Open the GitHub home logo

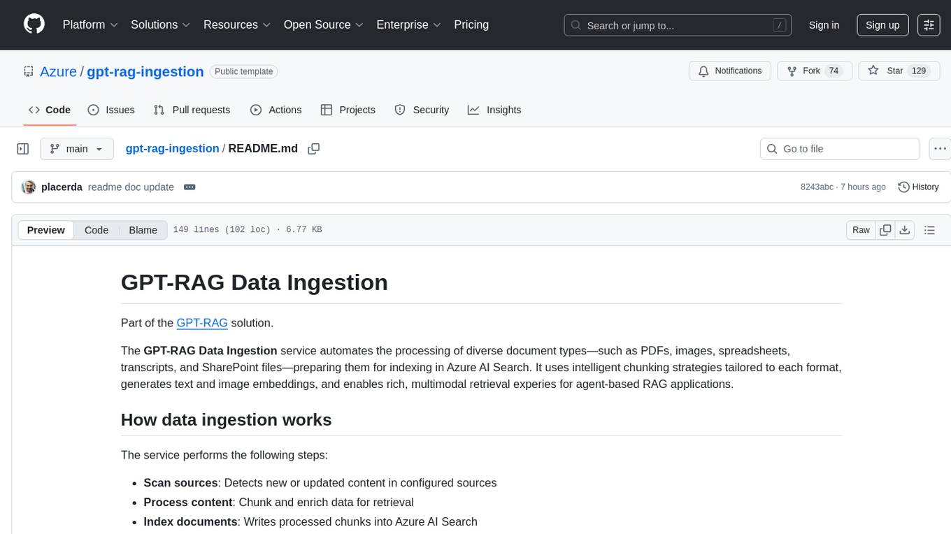pyautogui.click(x=34, y=24)
